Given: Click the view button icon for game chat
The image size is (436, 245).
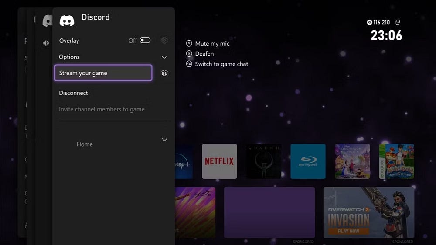Looking at the screenshot, I should 189,64.
